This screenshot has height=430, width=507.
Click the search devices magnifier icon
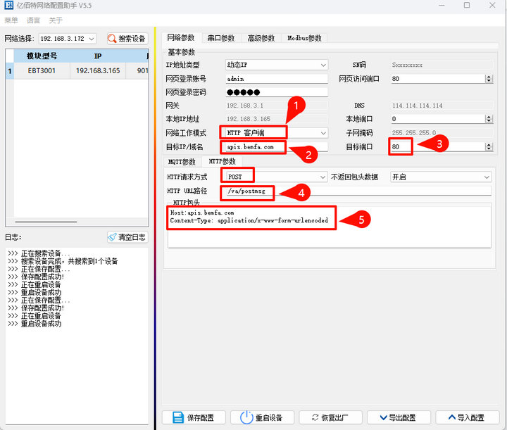(x=113, y=39)
